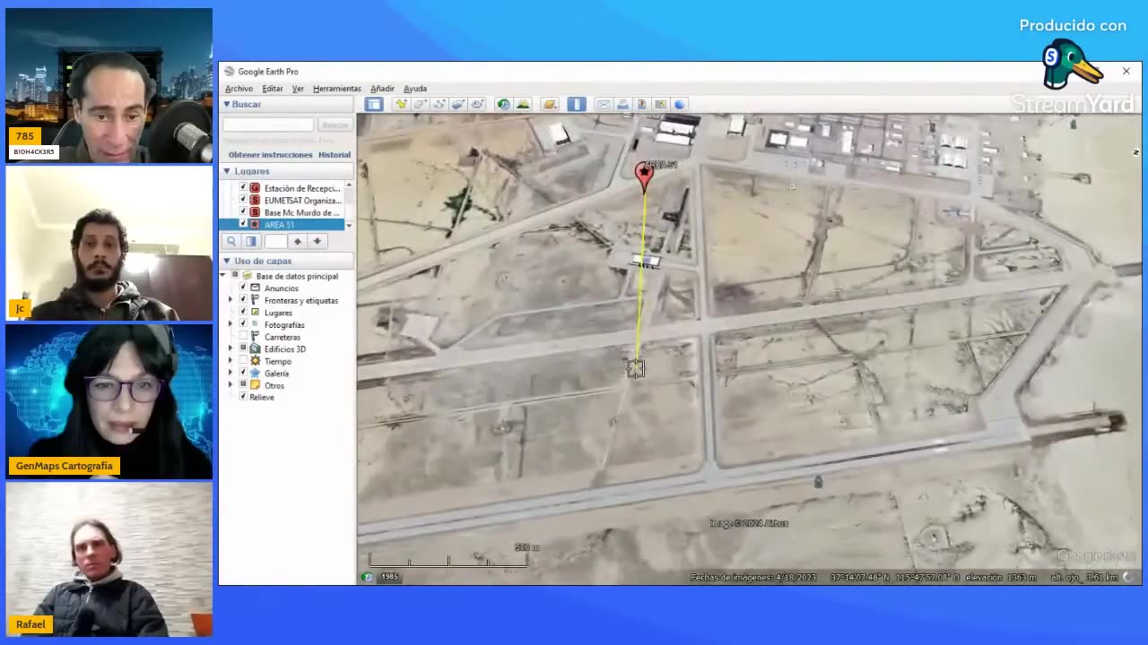
Task: Uncheck the EUMETSAT Organiza... place checkbox
Action: click(x=242, y=200)
